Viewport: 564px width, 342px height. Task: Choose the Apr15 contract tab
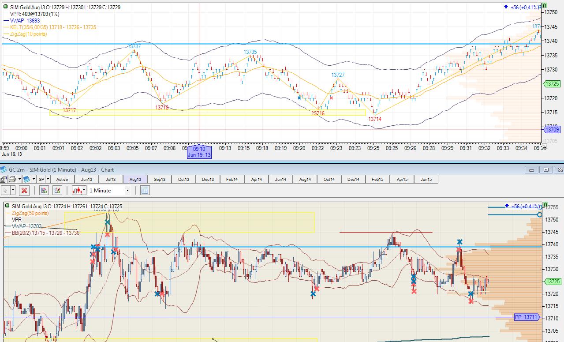tap(402, 179)
